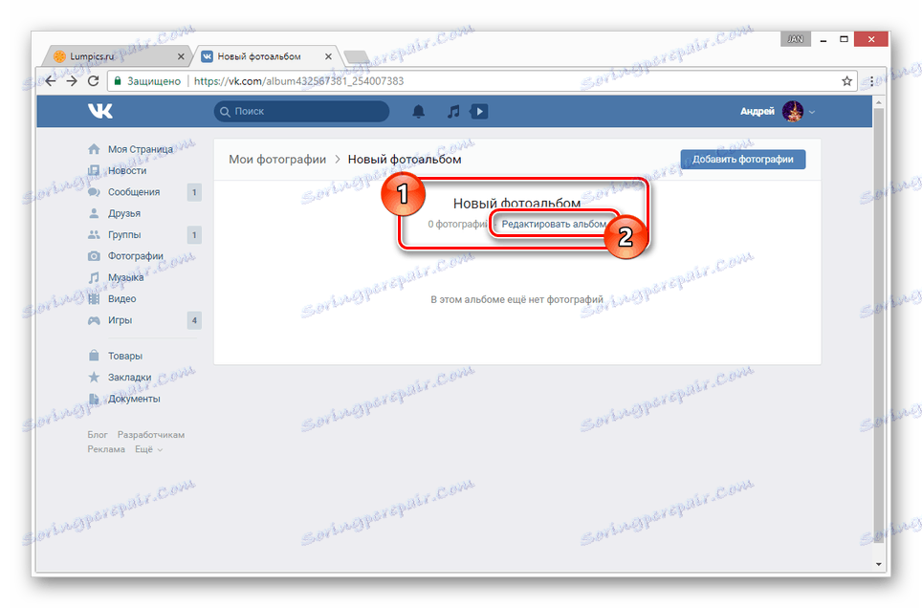Click the Новый фотоальбом album title
The width and height of the screenshot is (922, 608).
pos(516,204)
